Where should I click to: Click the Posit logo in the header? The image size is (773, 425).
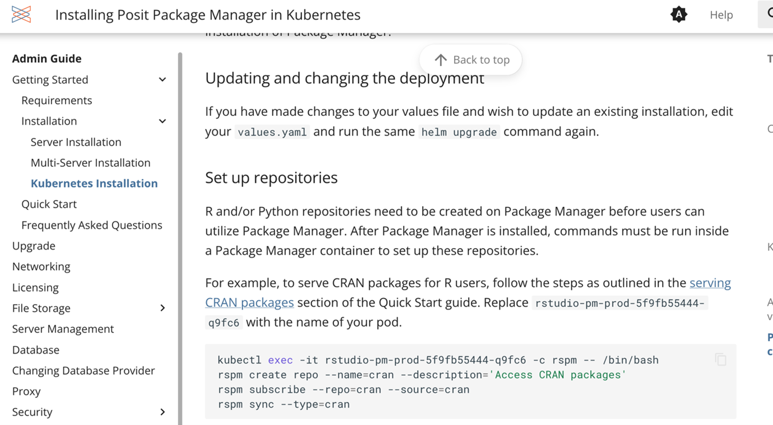pyautogui.click(x=21, y=15)
